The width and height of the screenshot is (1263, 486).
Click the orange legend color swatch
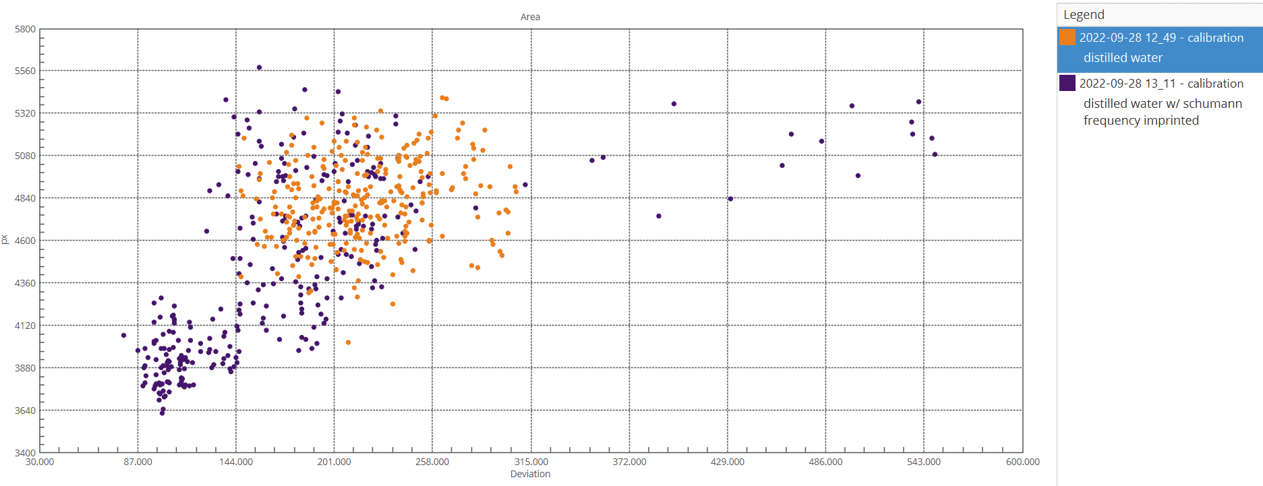click(x=1067, y=37)
